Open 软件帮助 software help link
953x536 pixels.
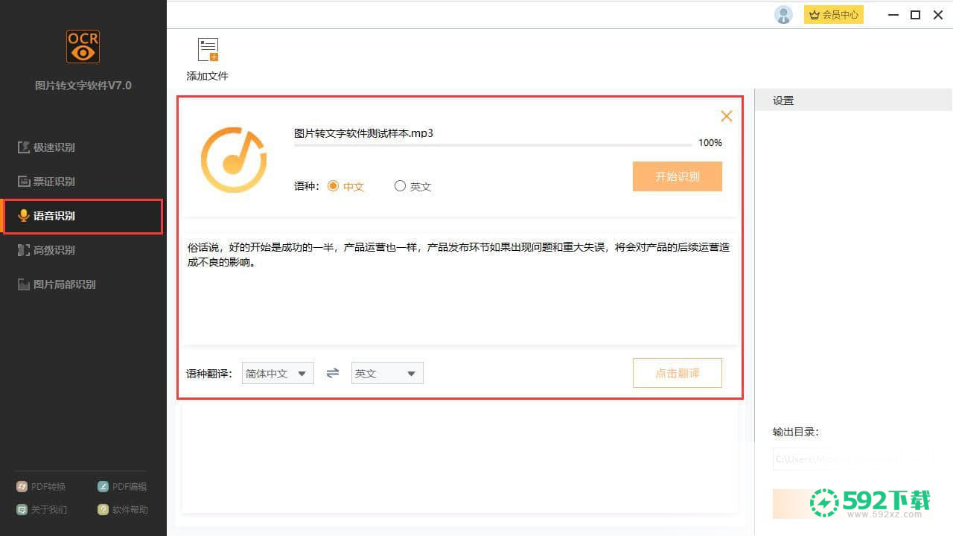click(x=123, y=510)
